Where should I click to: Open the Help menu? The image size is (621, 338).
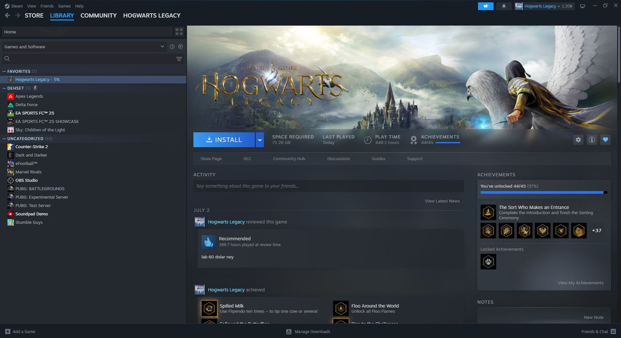tap(79, 6)
